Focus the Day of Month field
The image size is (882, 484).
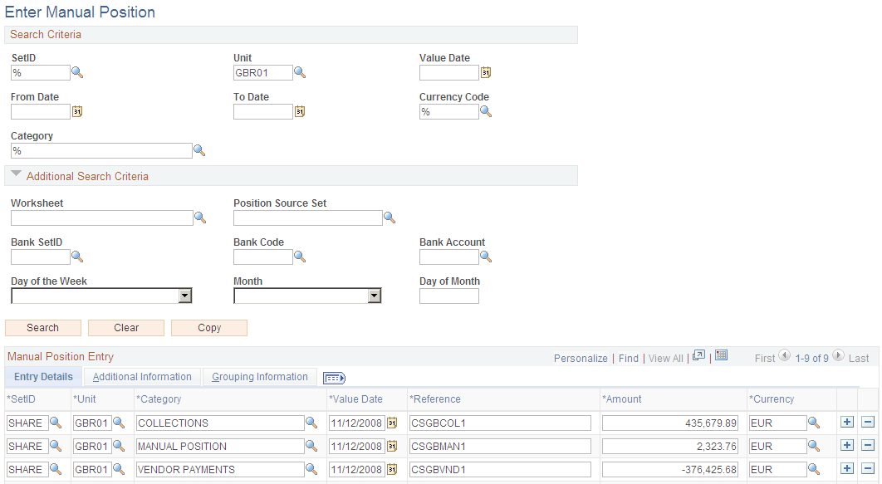(448, 296)
